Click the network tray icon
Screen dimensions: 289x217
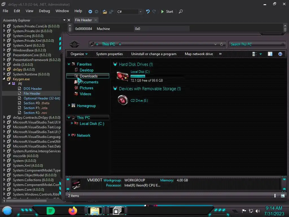251,211
